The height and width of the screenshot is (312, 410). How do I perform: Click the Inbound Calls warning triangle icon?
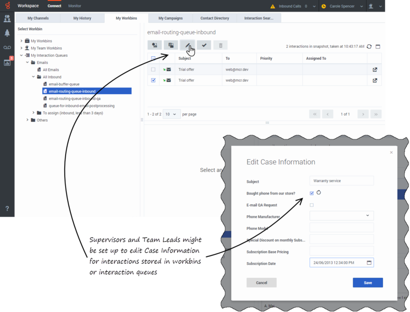(272, 6)
